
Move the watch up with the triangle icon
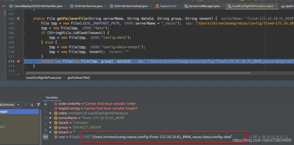coord(45,117)
